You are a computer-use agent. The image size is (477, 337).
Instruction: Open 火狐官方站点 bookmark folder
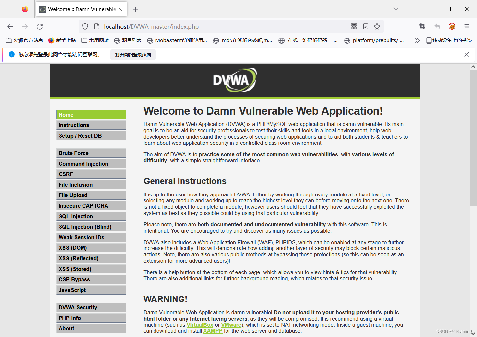(x=24, y=40)
